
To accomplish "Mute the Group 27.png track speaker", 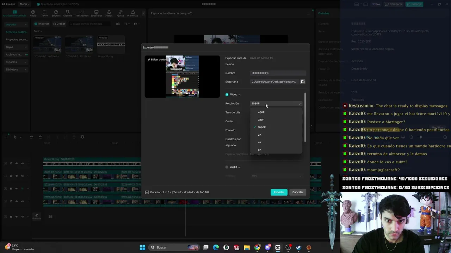I will point(22,163).
